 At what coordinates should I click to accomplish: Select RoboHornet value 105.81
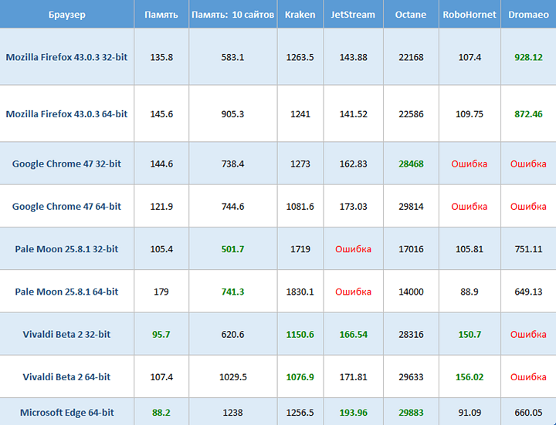pos(470,249)
